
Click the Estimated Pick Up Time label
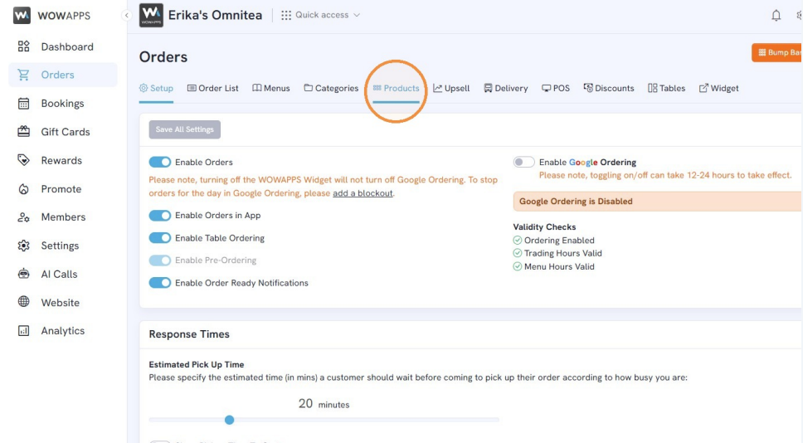pos(196,365)
